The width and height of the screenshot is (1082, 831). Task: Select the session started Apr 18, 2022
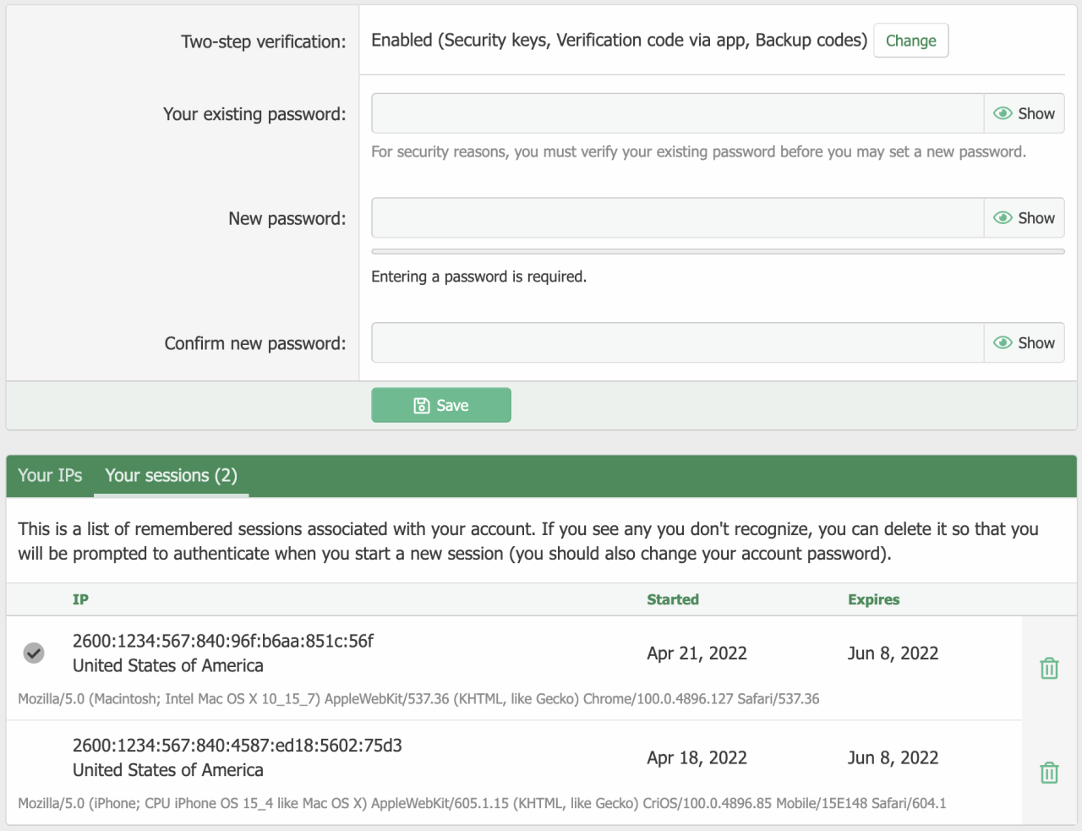tap(697, 757)
